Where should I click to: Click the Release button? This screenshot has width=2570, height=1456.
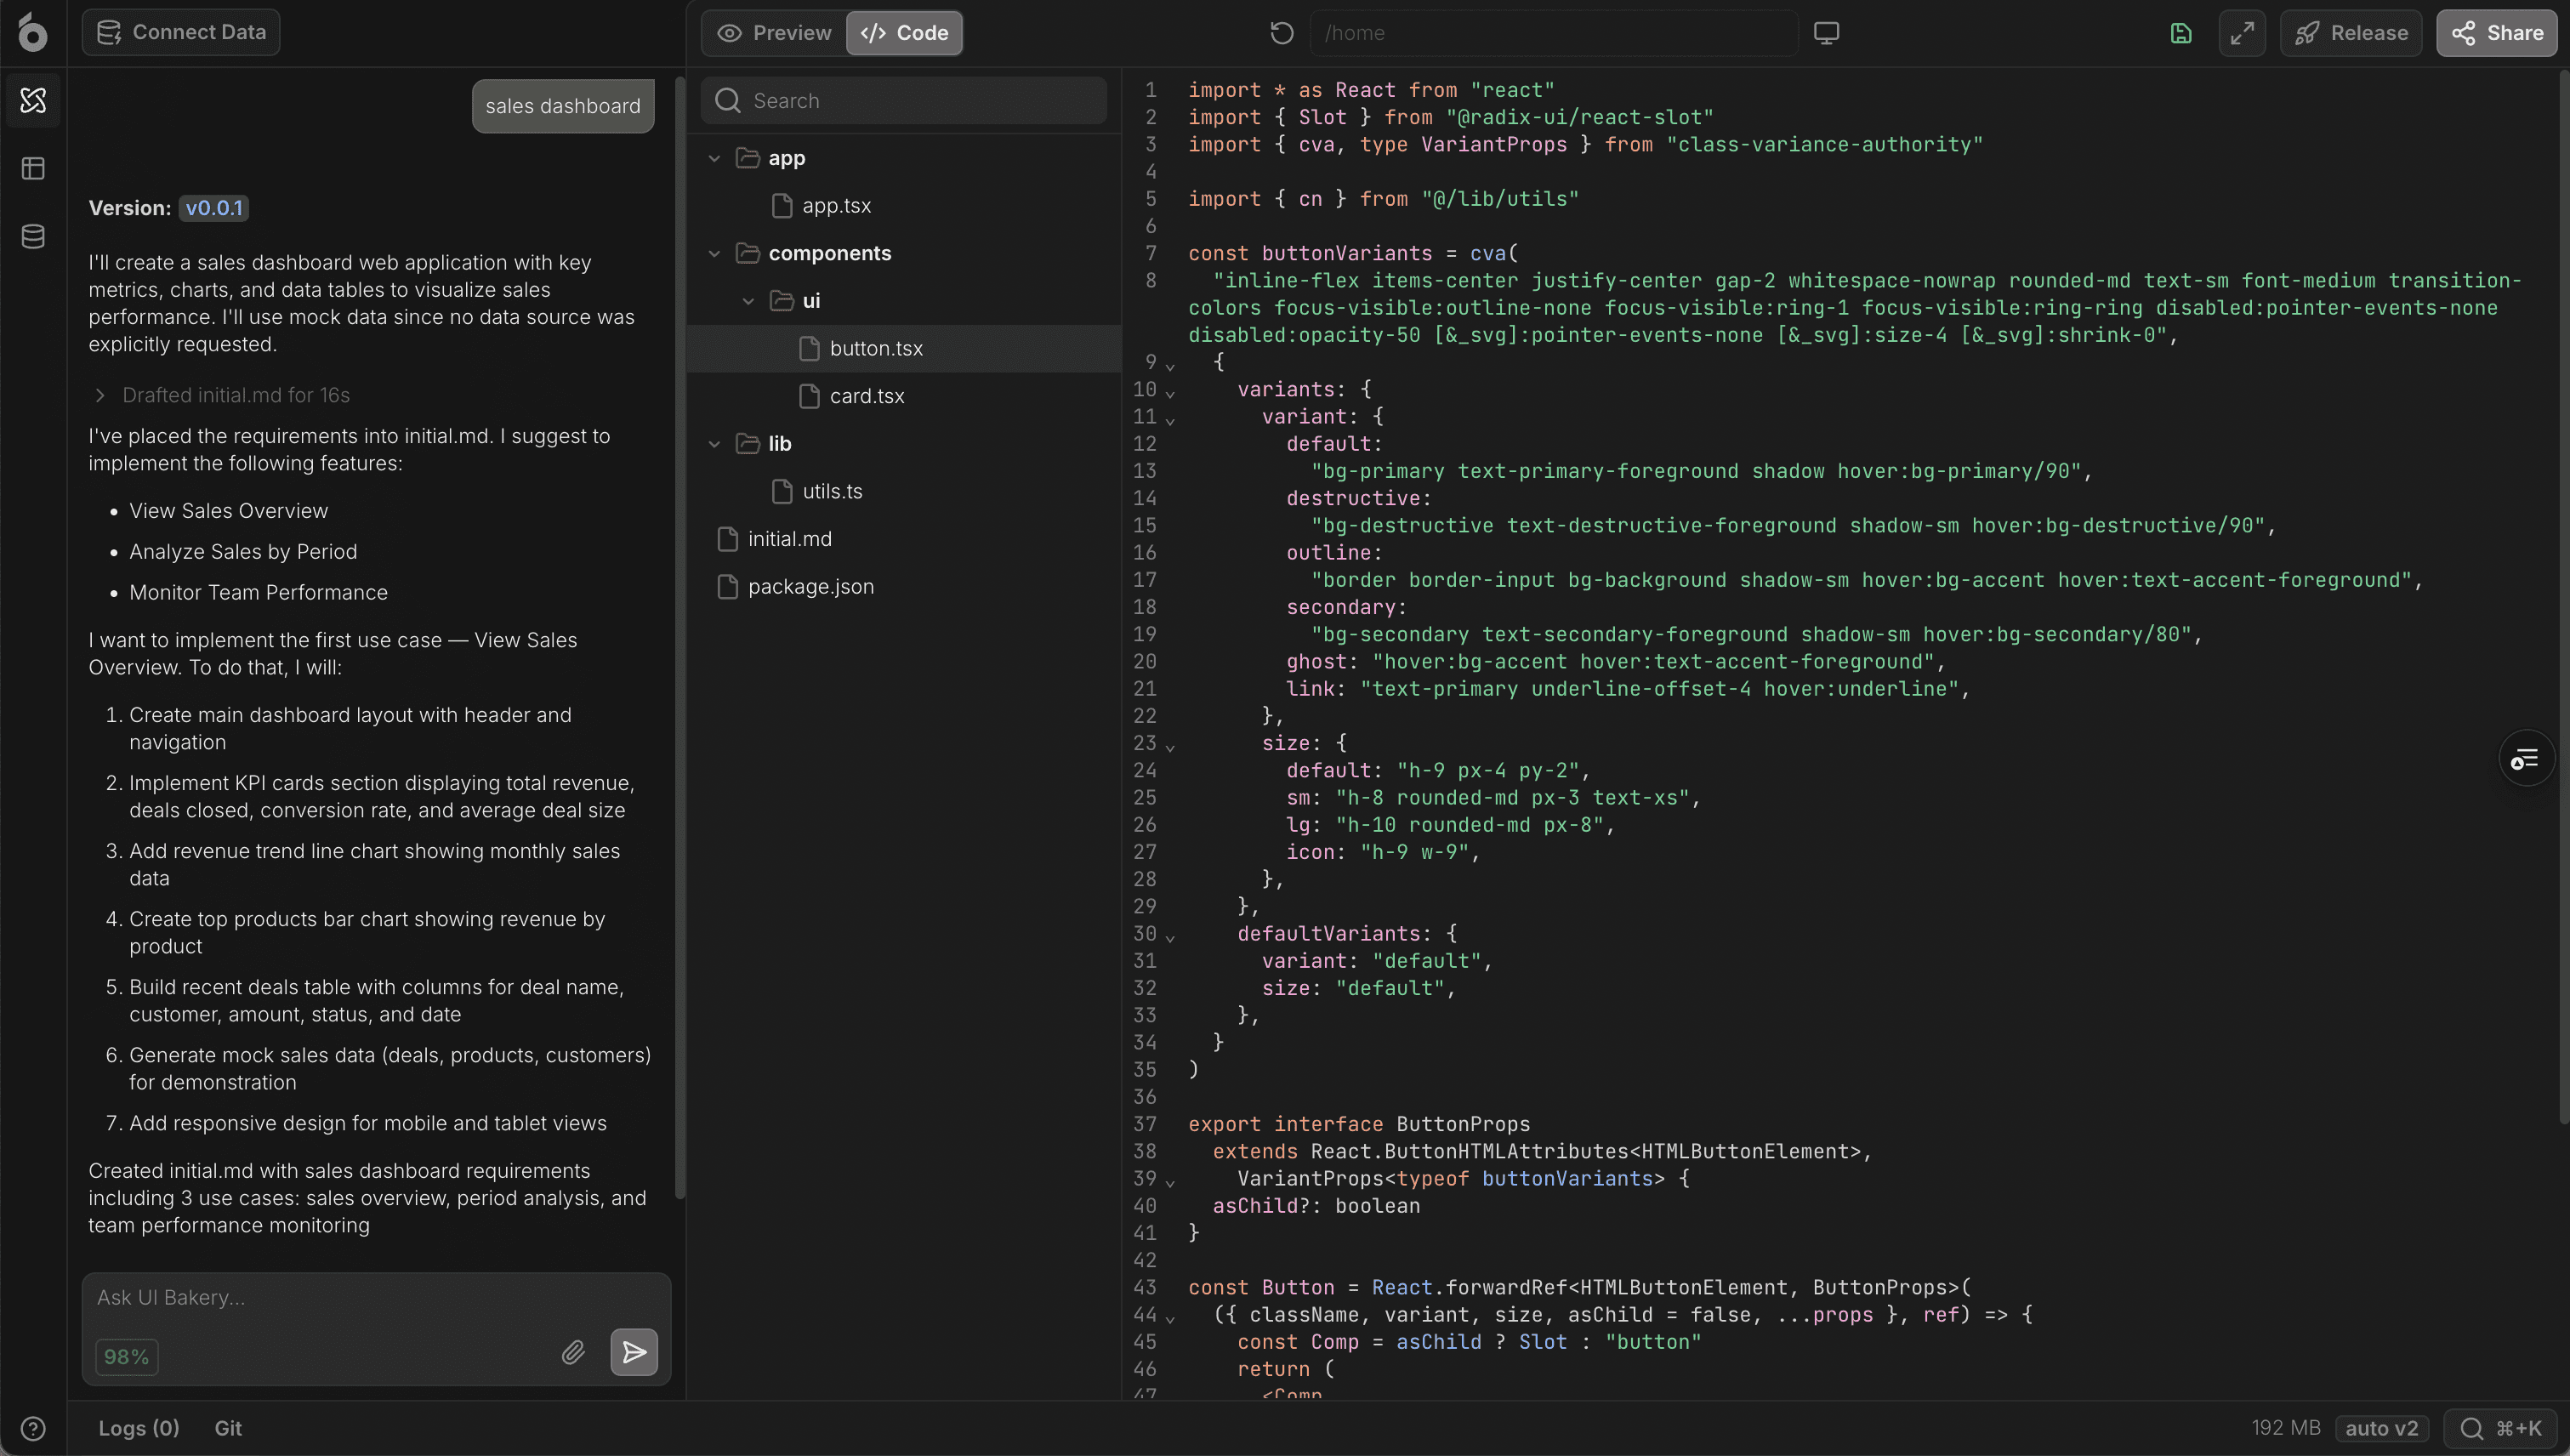point(2350,33)
